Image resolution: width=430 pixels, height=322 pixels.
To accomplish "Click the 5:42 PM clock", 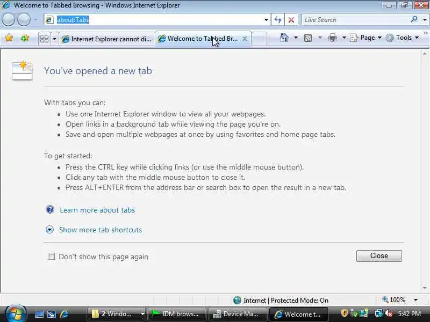I will 409,313.
